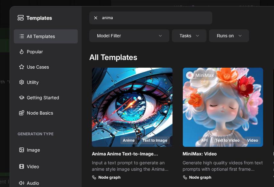Click the Text to Video tag

[x=227, y=140]
